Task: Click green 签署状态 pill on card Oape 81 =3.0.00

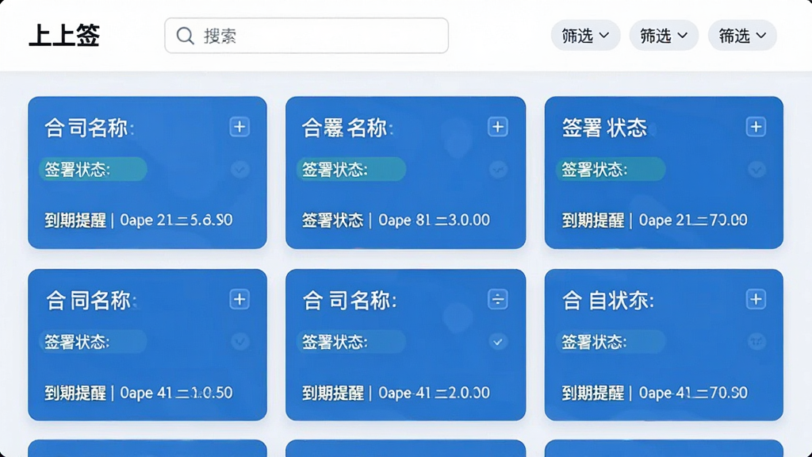Action: click(351, 169)
